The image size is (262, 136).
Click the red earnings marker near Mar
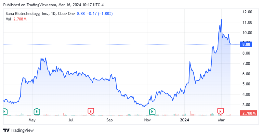pyautogui.click(x=220, y=111)
